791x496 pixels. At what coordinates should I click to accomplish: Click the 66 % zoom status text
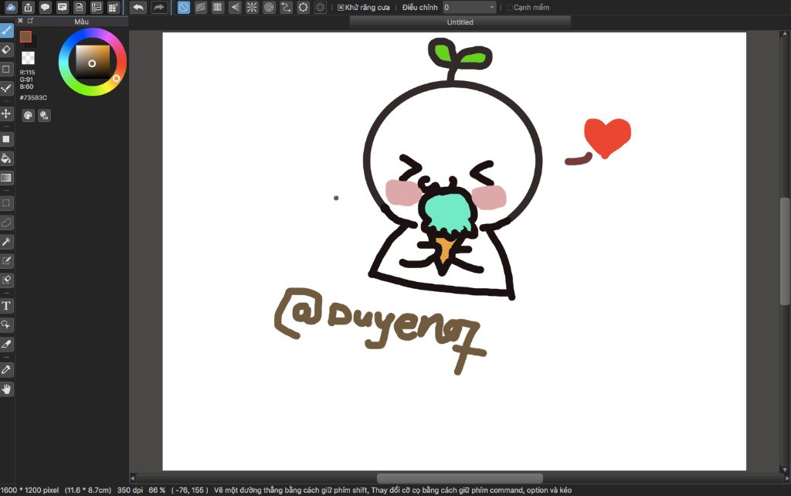click(x=157, y=490)
